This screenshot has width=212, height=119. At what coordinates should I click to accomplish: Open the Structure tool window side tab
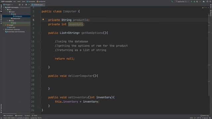click(x=1, y=19)
